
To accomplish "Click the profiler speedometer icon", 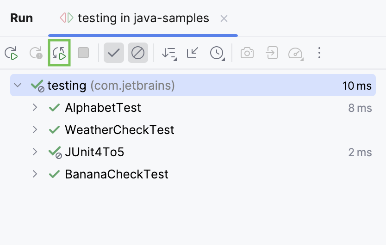I will coord(295,53).
